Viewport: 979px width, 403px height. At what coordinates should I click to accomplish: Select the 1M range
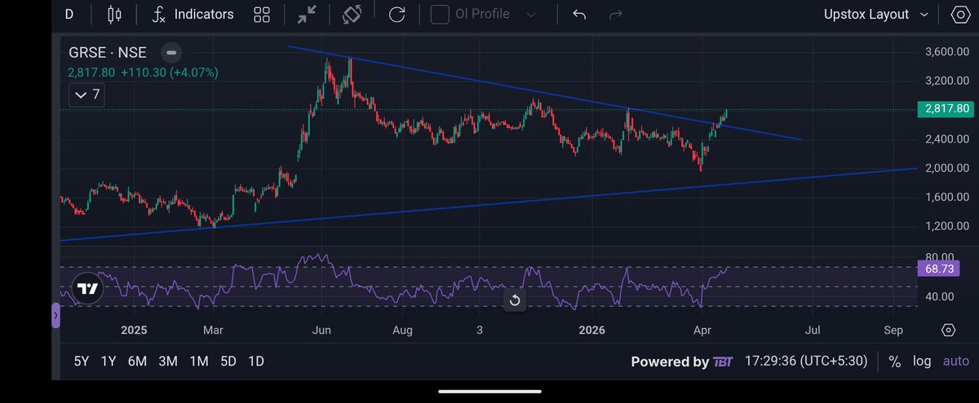tap(198, 361)
